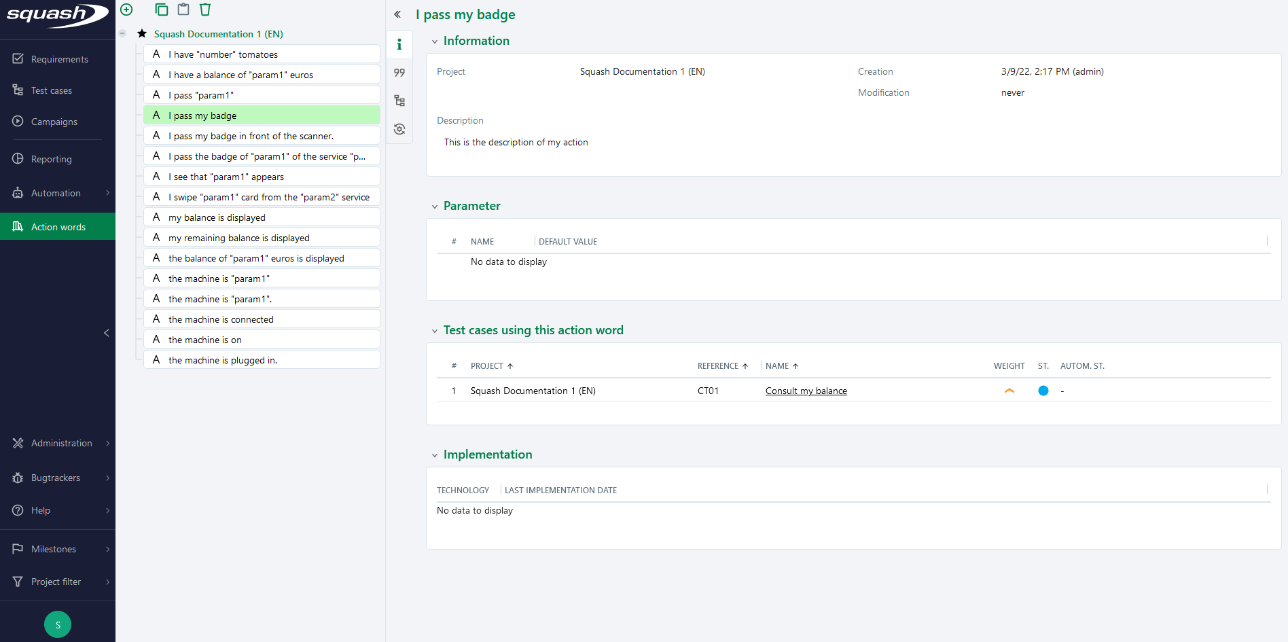Open the automation sync panel icon
Screen dimensions: 1288x642
(399, 128)
